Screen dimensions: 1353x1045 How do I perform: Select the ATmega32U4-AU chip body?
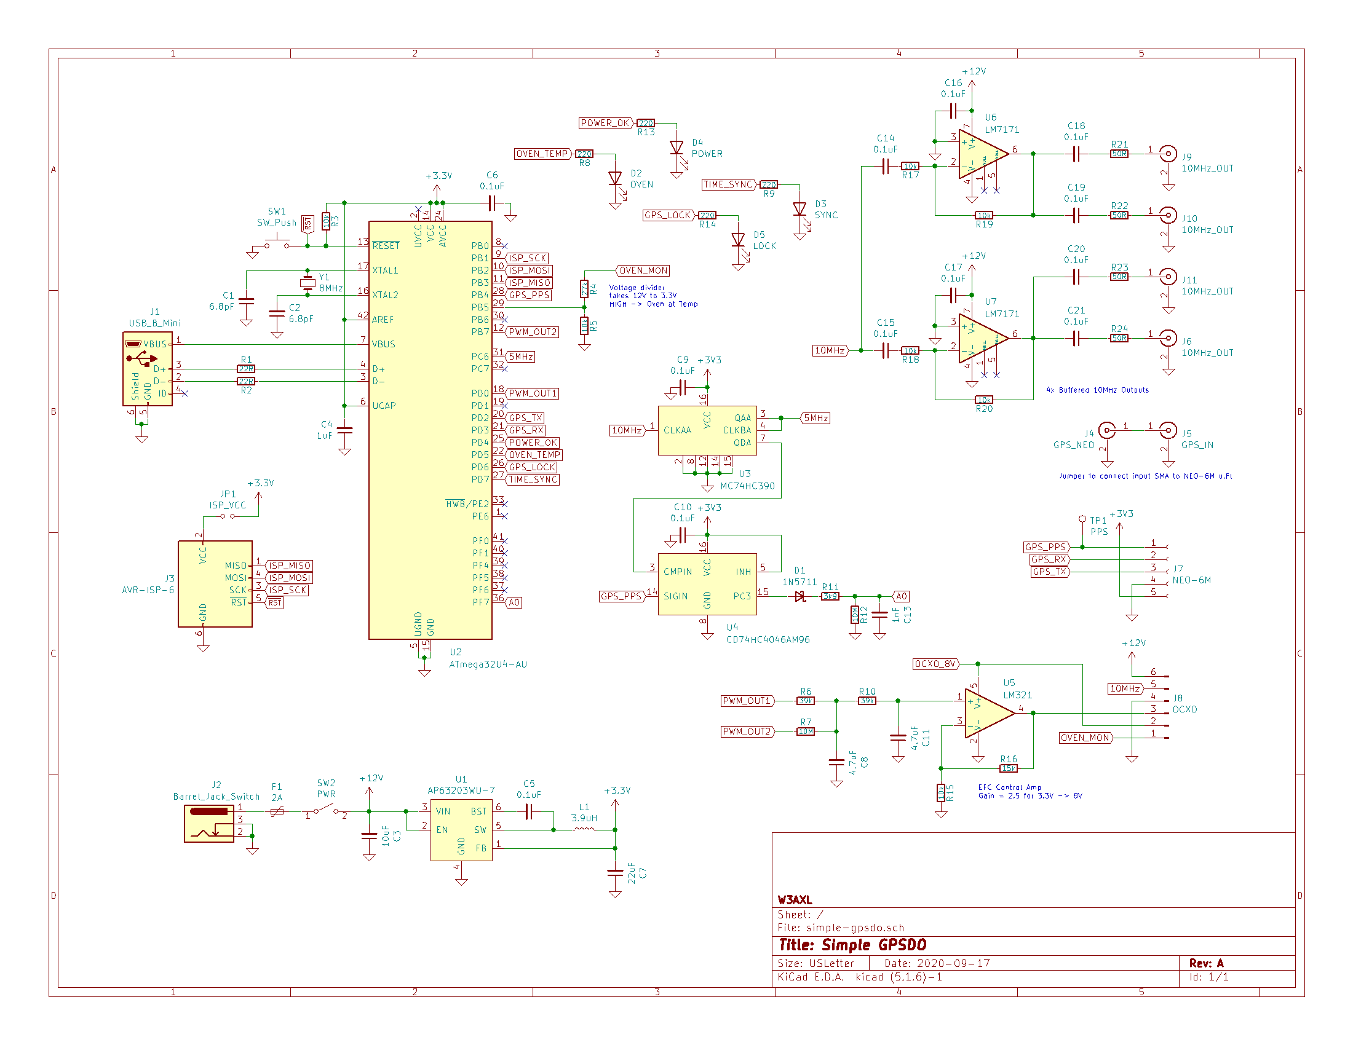[x=430, y=430]
